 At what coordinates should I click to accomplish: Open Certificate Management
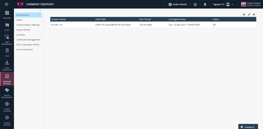click(28, 40)
